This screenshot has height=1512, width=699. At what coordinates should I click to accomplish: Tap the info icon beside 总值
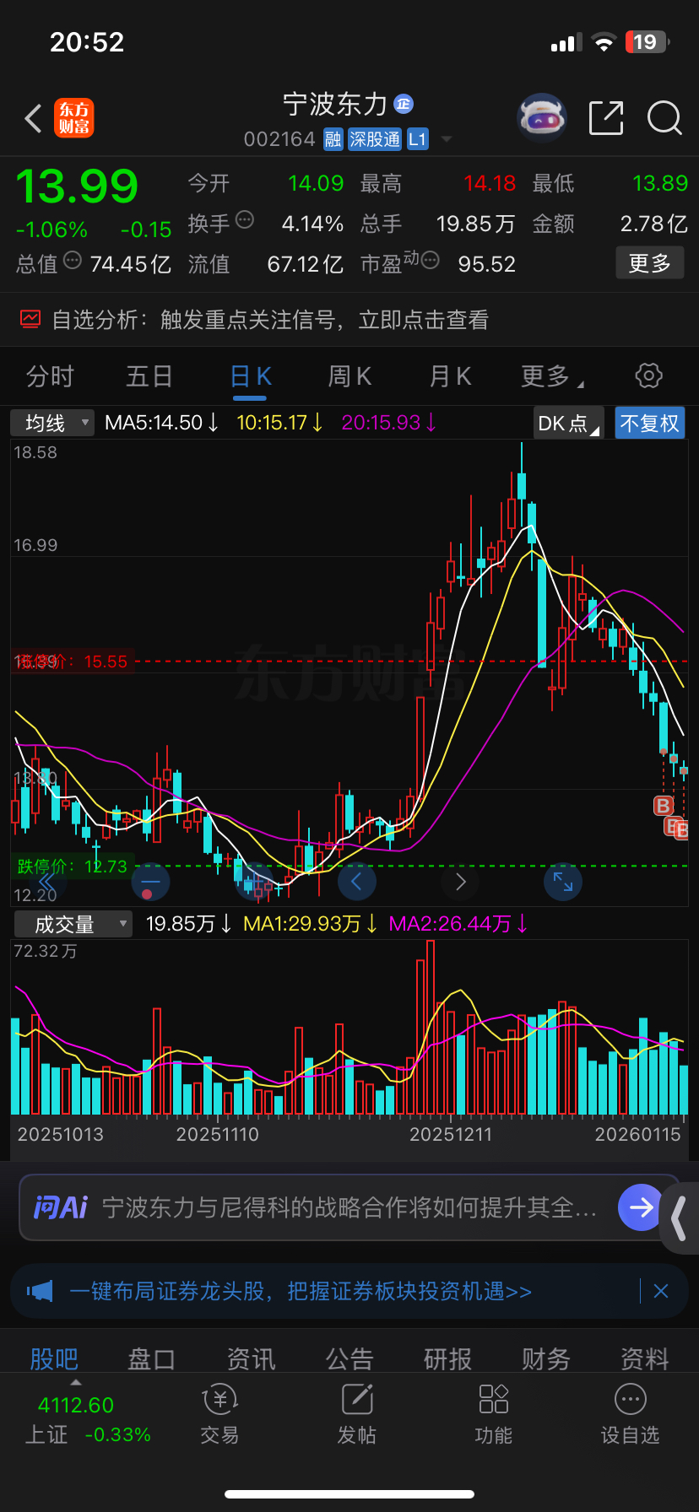pos(73,261)
